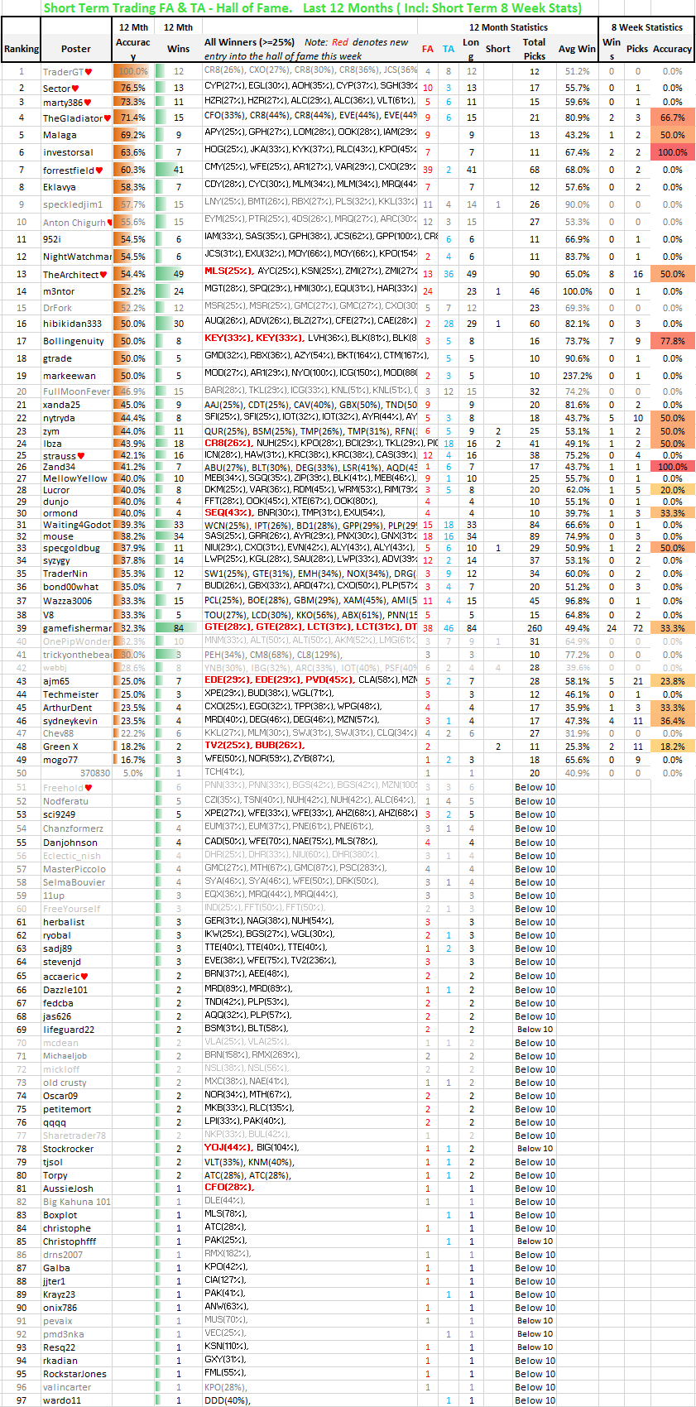Select TheGladiator's 66.7% 8-week accuracy cell

point(672,118)
